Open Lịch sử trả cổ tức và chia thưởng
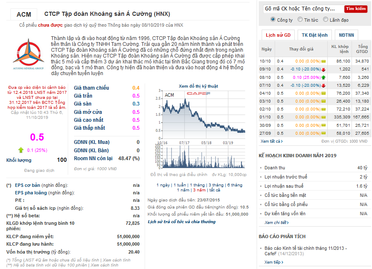372x269 pixels. click(181, 221)
